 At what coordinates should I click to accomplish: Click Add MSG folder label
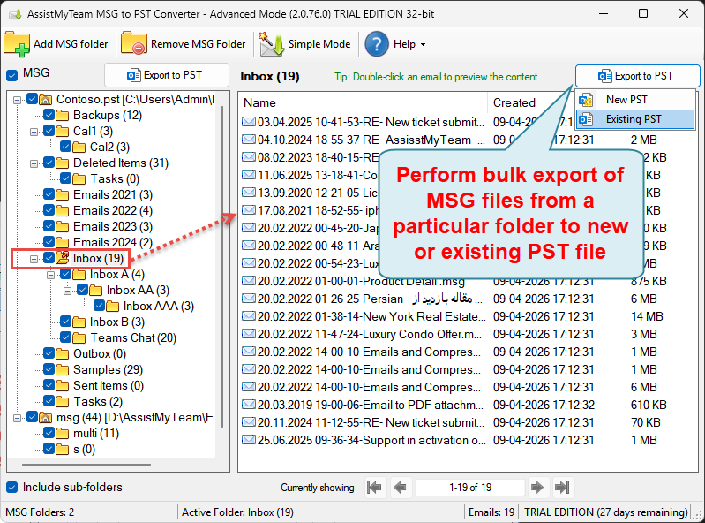click(71, 43)
